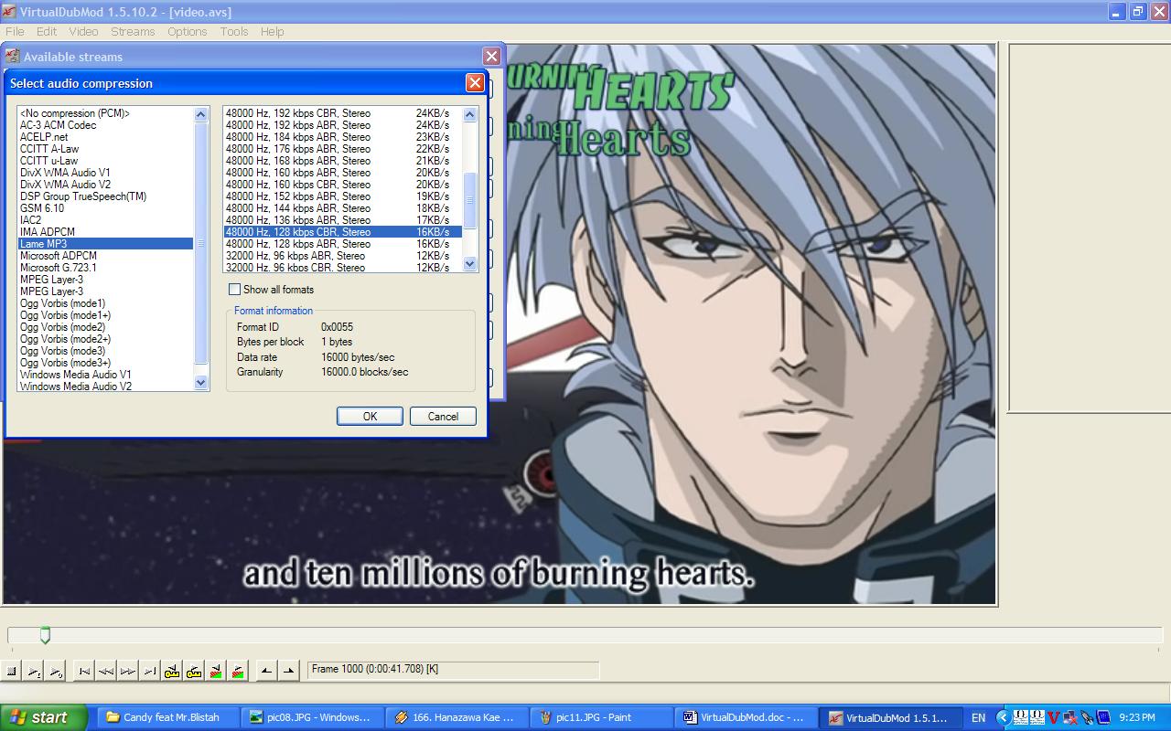Click format list scrollbar thumb
1171x731 pixels.
tap(470, 201)
